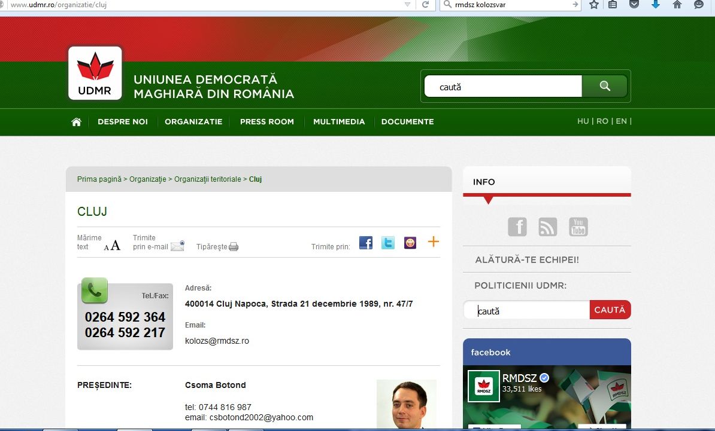Click the 33,511 likes text

point(522,389)
